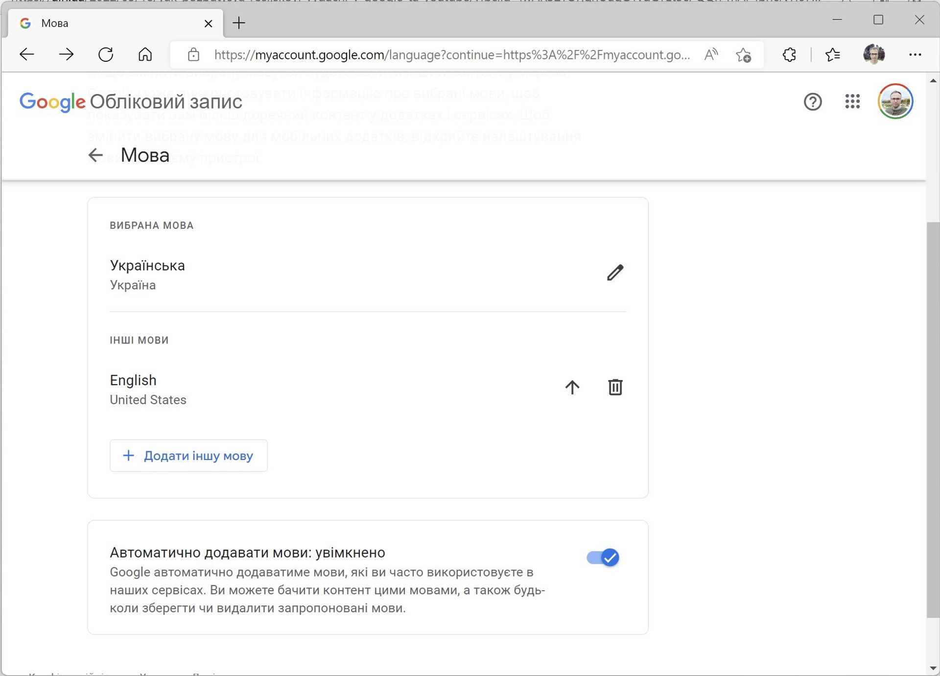
Task: Open the Google apps grid
Action: (x=852, y=101)
